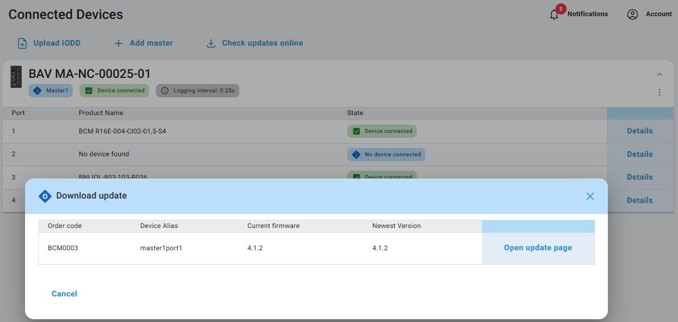Image resolution: width=678 pixels, height=322 pixels.
Task: Click the Add master plus icon
Action: [x=119, y=43]
